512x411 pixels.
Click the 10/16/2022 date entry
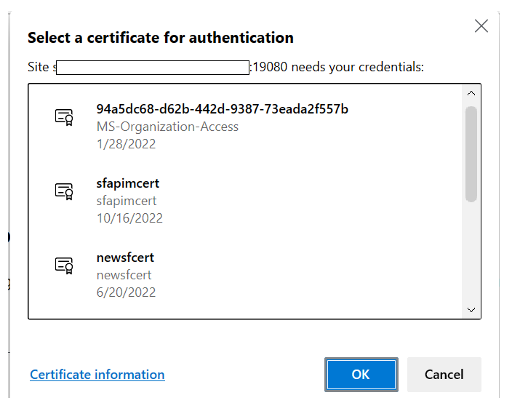pyautogui.click(x=129, y=218)
